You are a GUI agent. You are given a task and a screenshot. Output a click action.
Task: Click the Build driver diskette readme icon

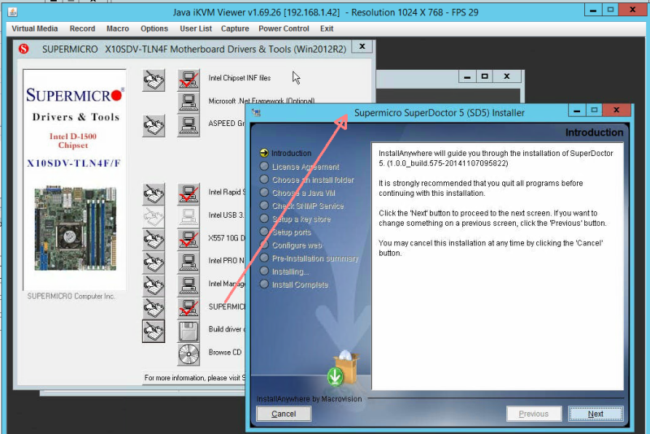(x=154, y=331)
